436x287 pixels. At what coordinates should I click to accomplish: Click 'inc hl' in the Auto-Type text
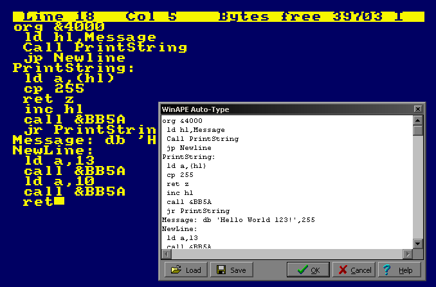[x=179, y=192]
